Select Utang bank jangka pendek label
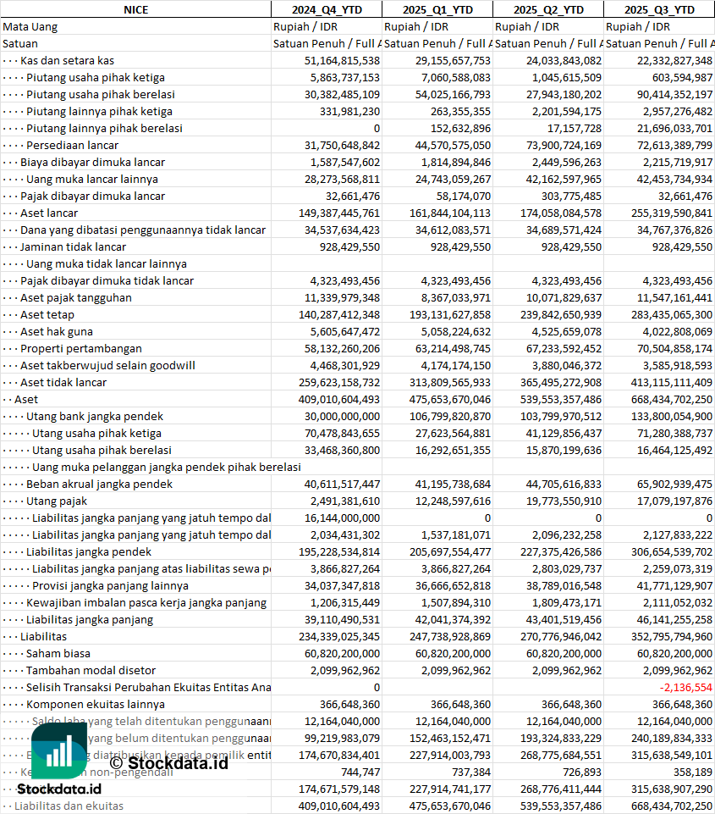715x814 pixels. [x=95, y=417]
